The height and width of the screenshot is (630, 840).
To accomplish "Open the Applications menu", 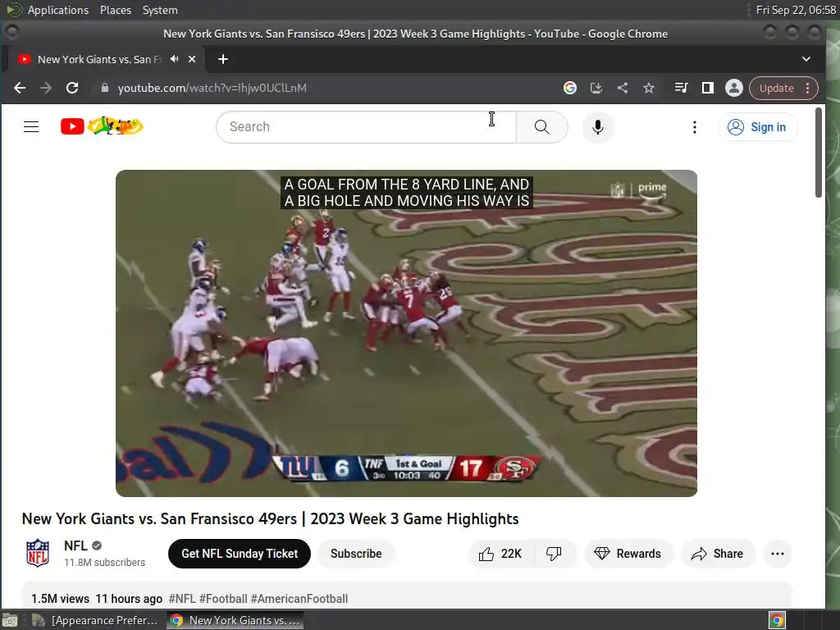I will pos(58,10).
